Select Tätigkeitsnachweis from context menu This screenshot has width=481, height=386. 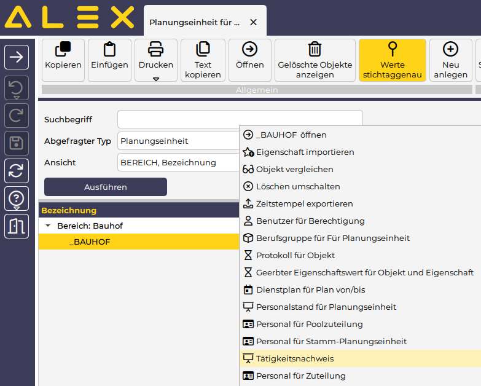295,358
